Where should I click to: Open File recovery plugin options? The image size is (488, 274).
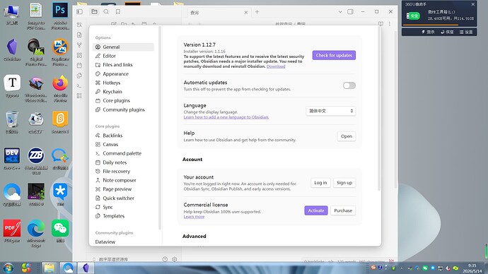coord(123,171)
